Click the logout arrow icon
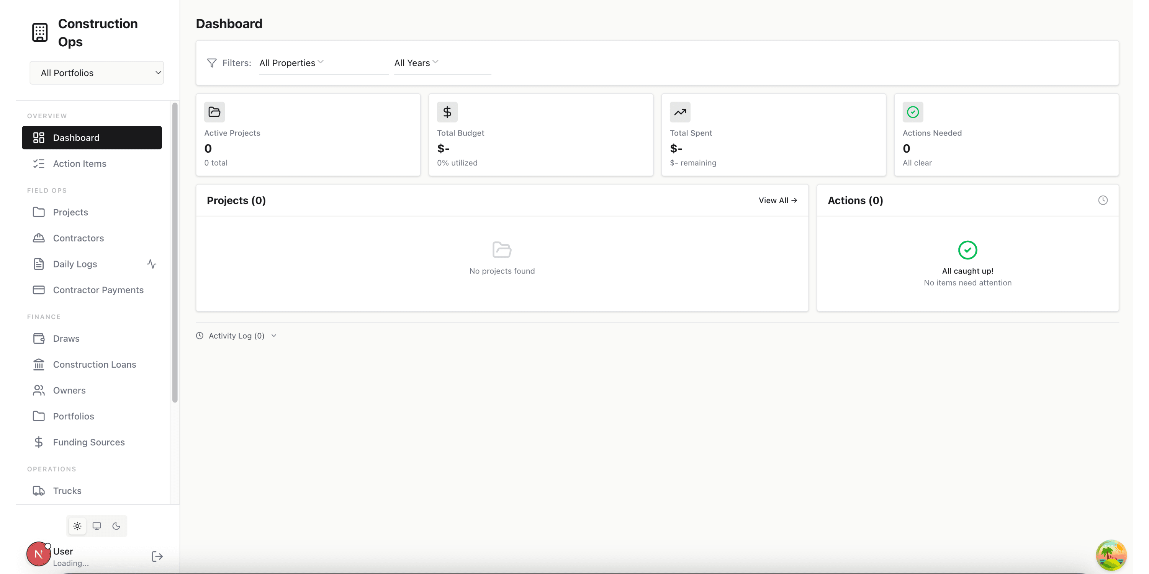The image size is (1149, 574). click(x=157, y=556)
